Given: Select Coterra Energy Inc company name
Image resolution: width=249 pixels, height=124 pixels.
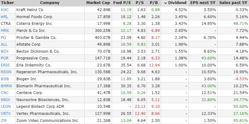Looking at the screenshot, I should [x=34, y=24].
